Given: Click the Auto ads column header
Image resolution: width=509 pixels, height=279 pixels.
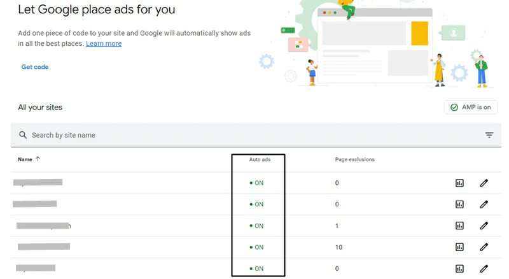Looking at the screenshot, I should [260, 159].
